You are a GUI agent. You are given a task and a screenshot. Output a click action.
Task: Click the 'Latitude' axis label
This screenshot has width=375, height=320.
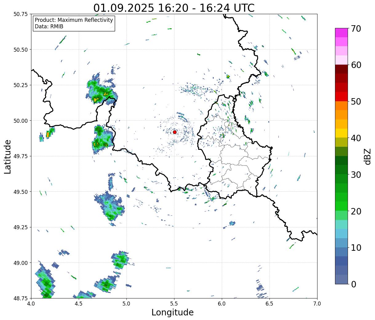coord(8,156)
